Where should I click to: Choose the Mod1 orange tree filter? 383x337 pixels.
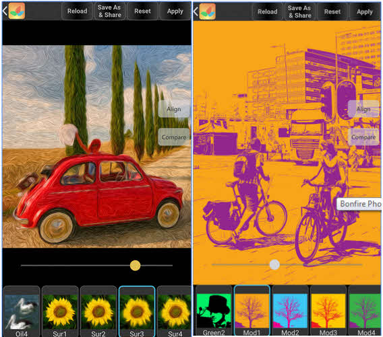(x=252, y=311)
